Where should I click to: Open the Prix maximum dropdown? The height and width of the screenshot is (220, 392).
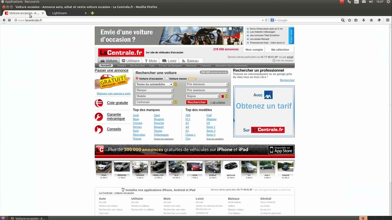(x=207, y=90)
